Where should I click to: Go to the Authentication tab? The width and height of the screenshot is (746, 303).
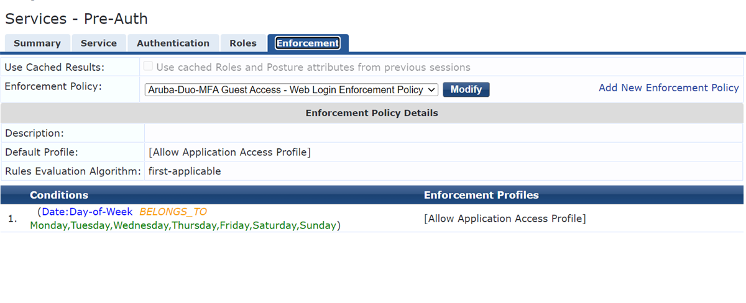pyautogui.click(x=173, y=43)
